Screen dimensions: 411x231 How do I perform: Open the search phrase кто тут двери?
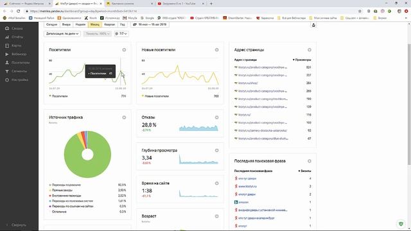247,178
